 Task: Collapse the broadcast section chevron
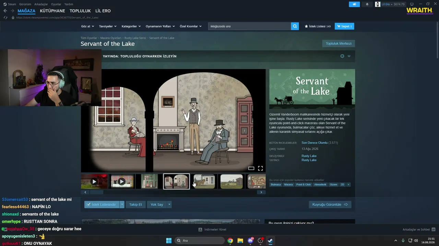(x=349, y=56)
